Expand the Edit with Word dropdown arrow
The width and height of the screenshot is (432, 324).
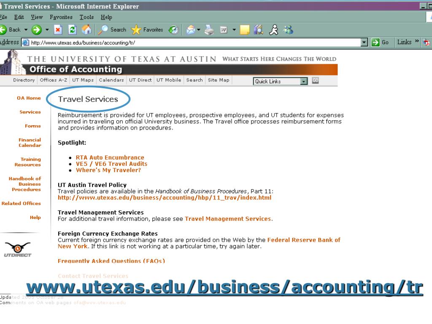(x=234, y=30)
